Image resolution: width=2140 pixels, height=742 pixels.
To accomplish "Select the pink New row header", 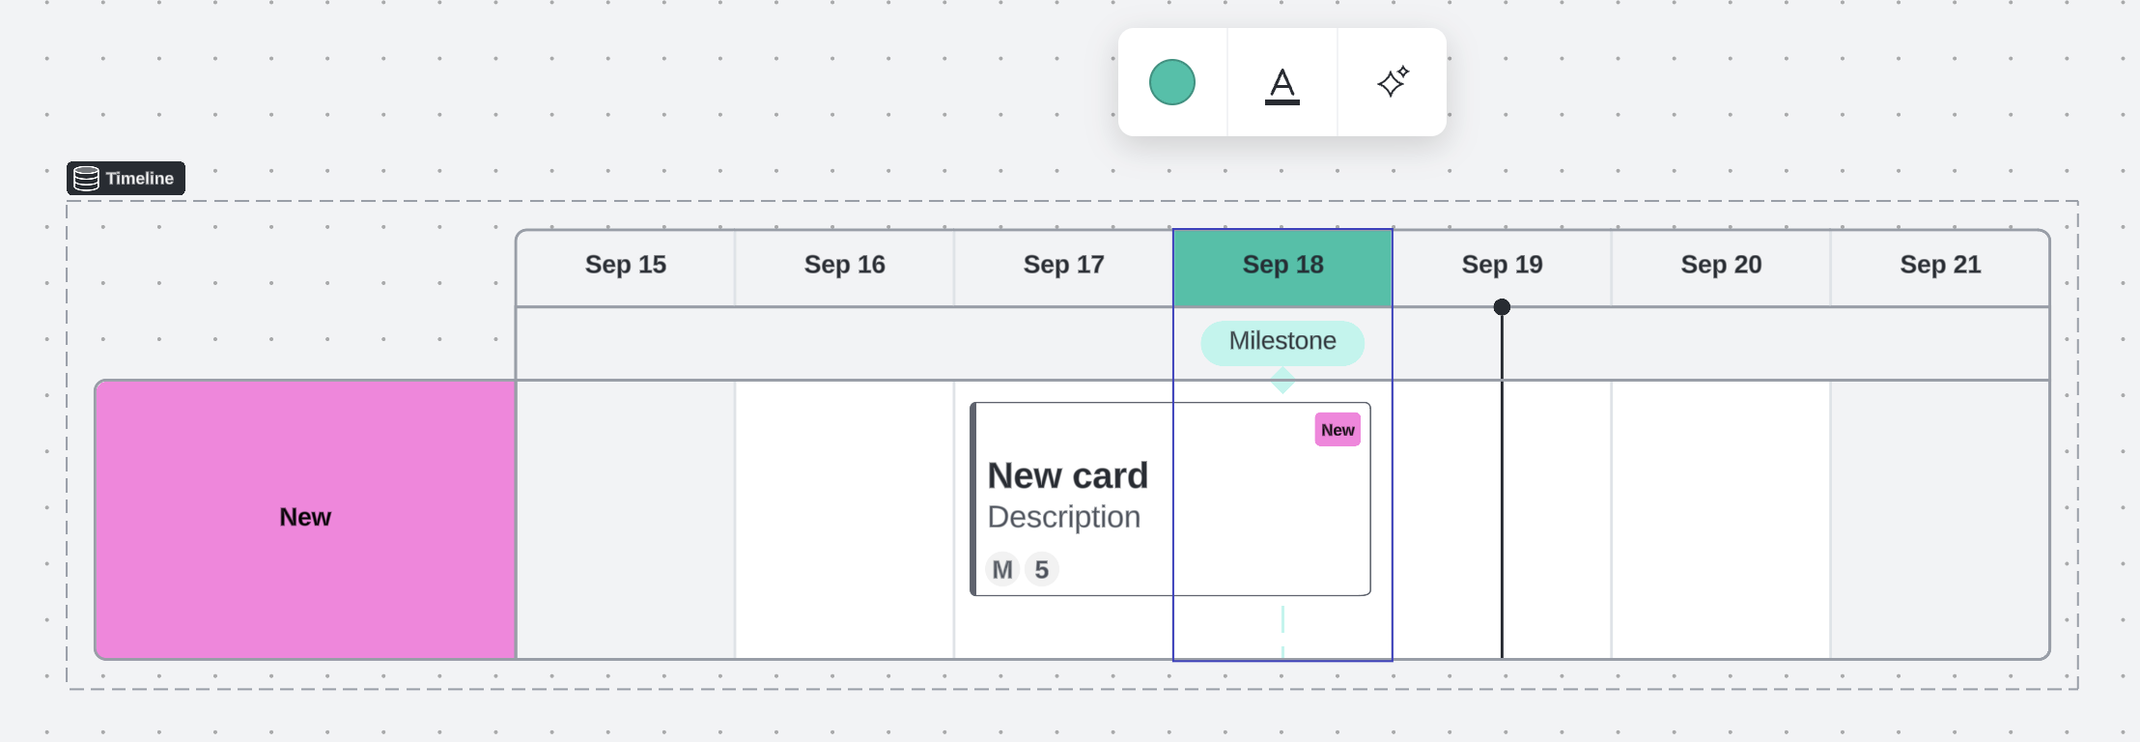I will coord(305,518).
